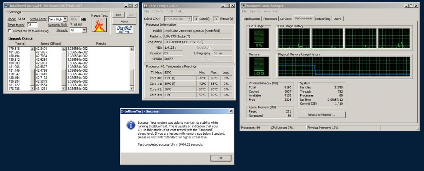Click the Start button in IntelBurnTest
The width and height of the screenshot is (424, 171).
click(x=118, y=15)
